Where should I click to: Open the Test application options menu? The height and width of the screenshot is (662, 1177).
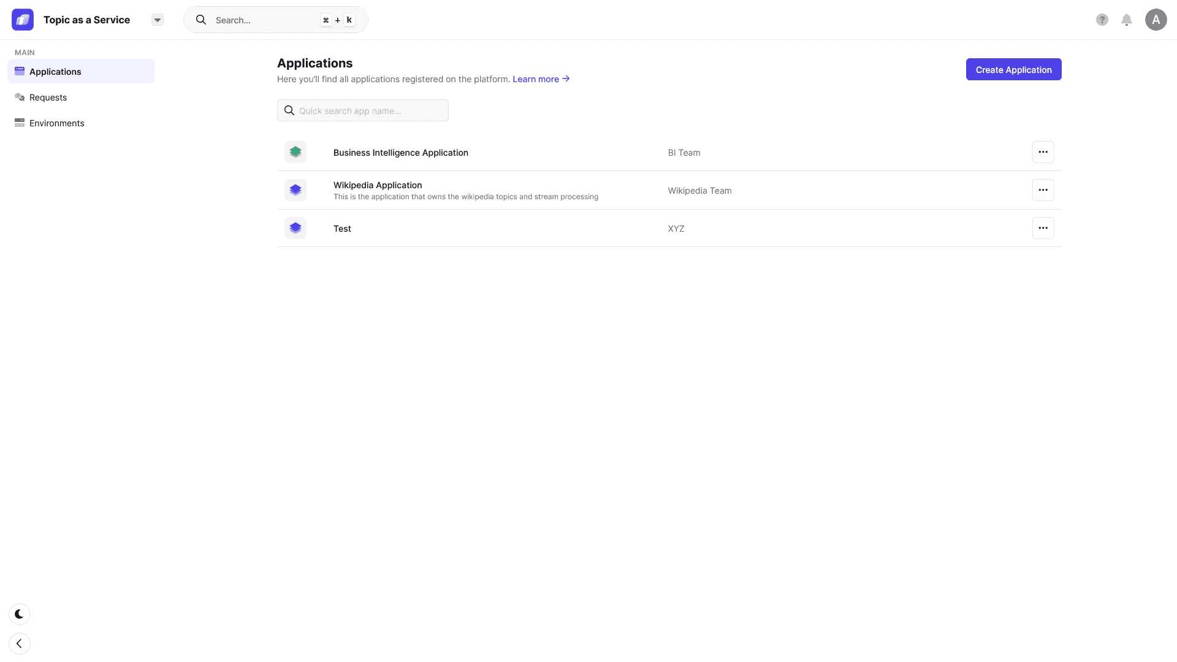click(1043, 228)
